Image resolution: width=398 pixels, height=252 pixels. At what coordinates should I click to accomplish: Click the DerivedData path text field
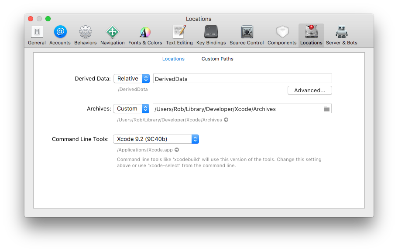coord(242,78)
